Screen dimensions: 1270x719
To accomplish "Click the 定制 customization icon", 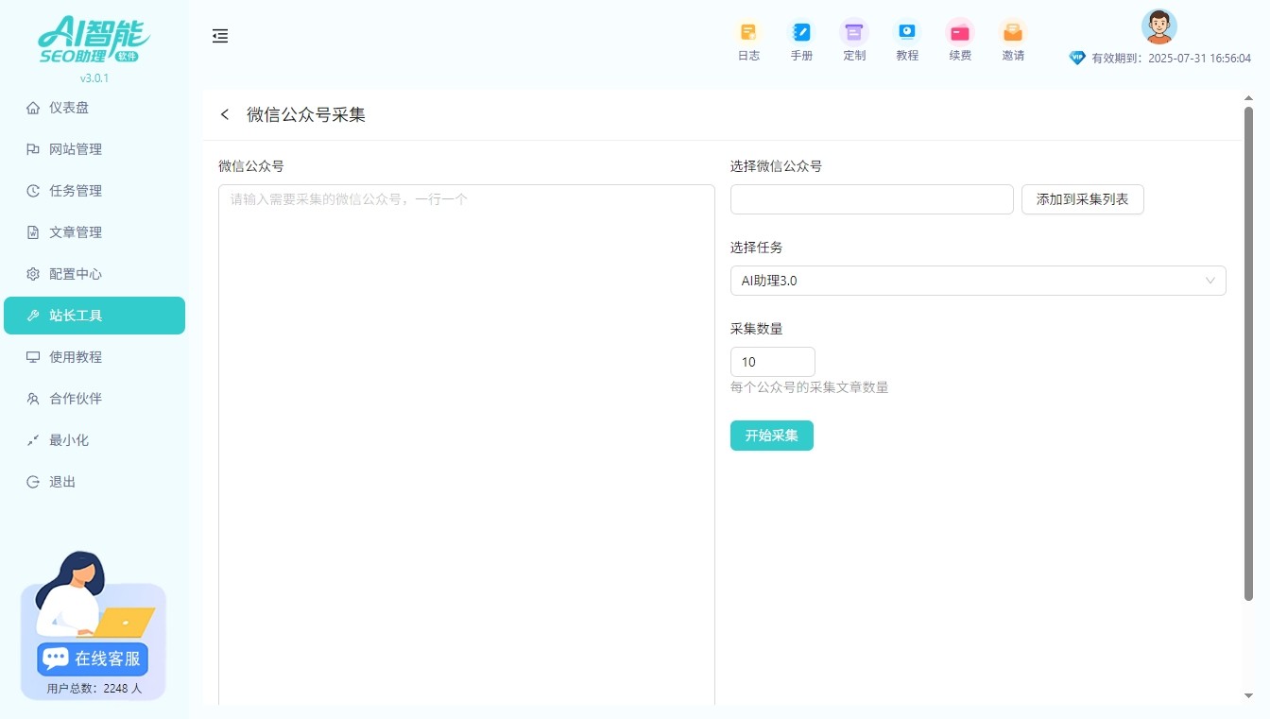I will (x=854, y=32).
